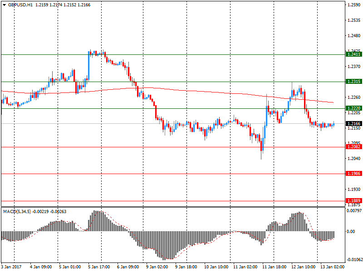Click the 9 Jan 18:00 time label
Viewport: 363px width, 272px height.
coord(186,267)
